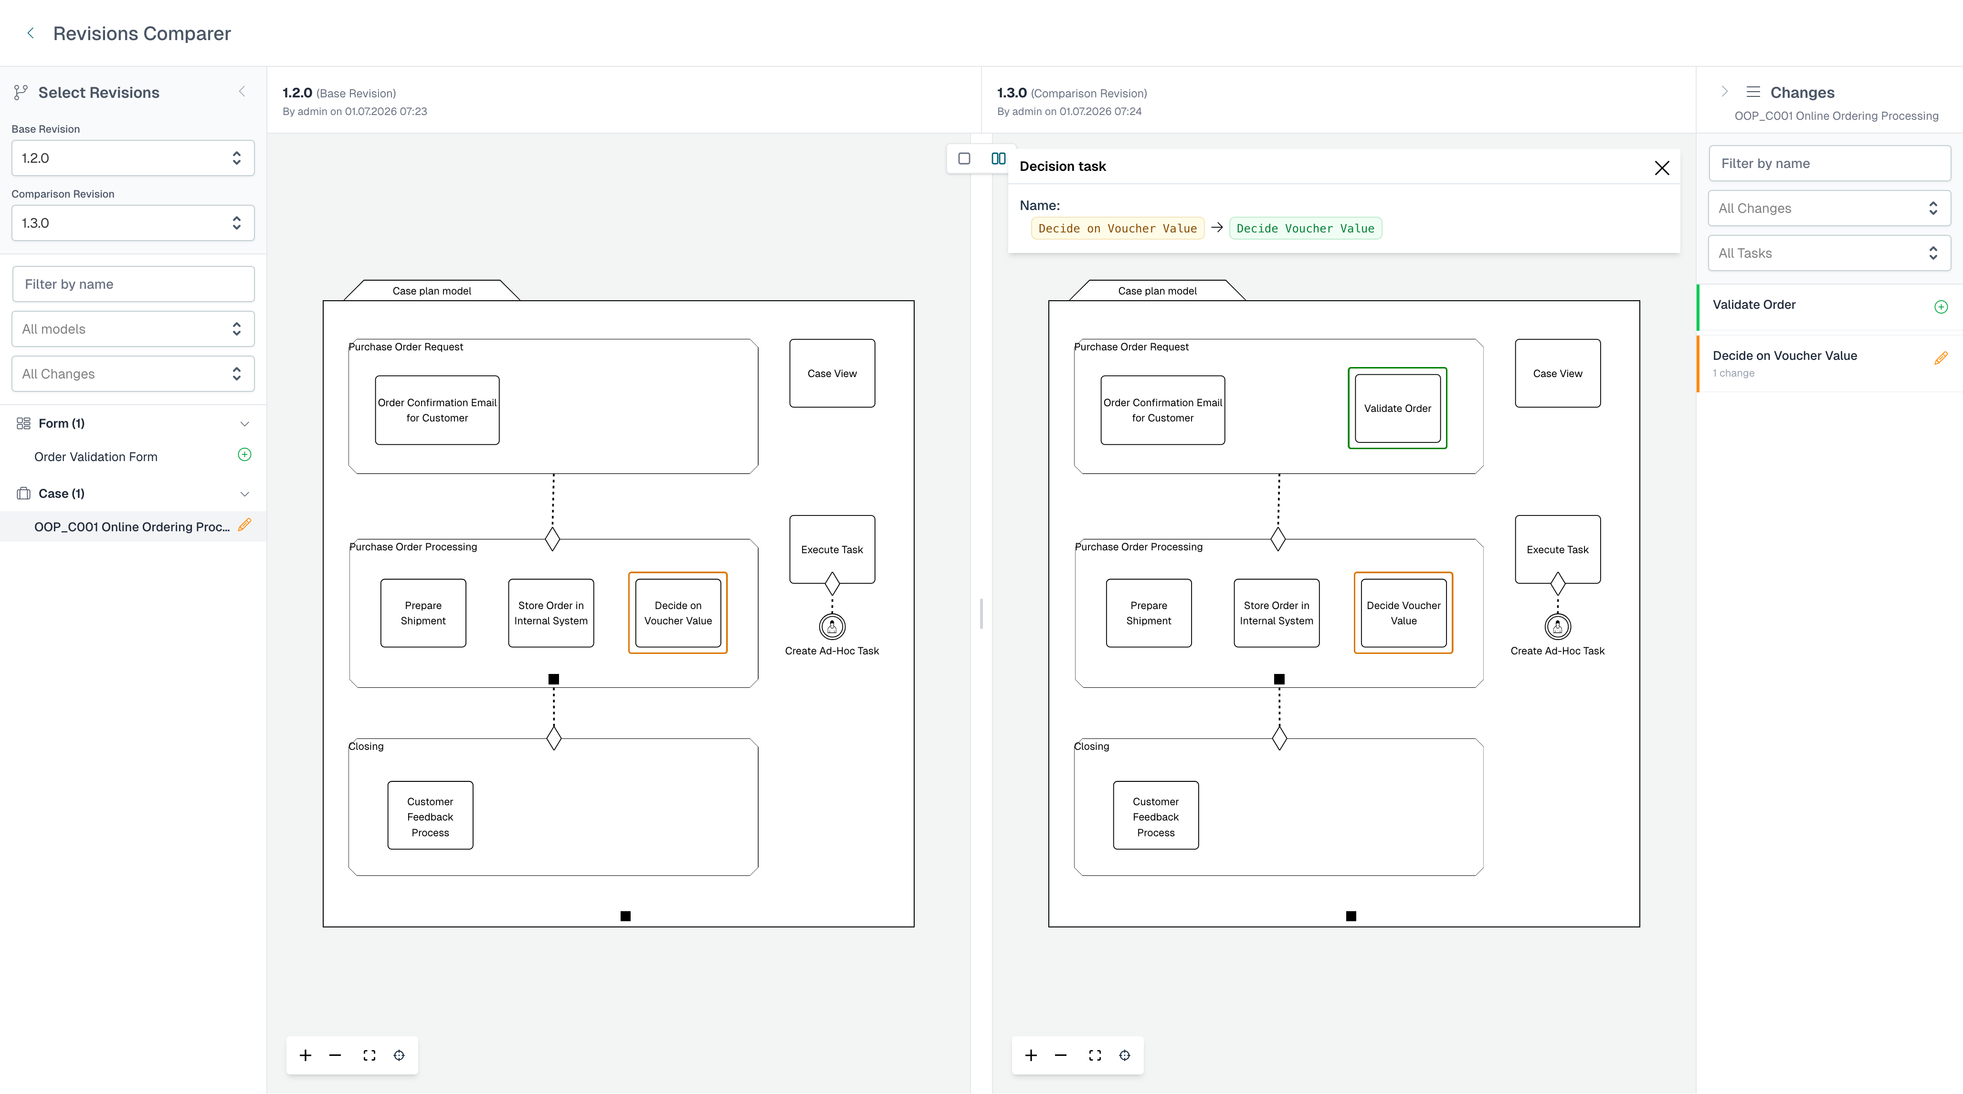Click the new name Decide Voucher Value tag
The width and height of the screenshot is (1963, 1094).
(x=1305, y=229)
